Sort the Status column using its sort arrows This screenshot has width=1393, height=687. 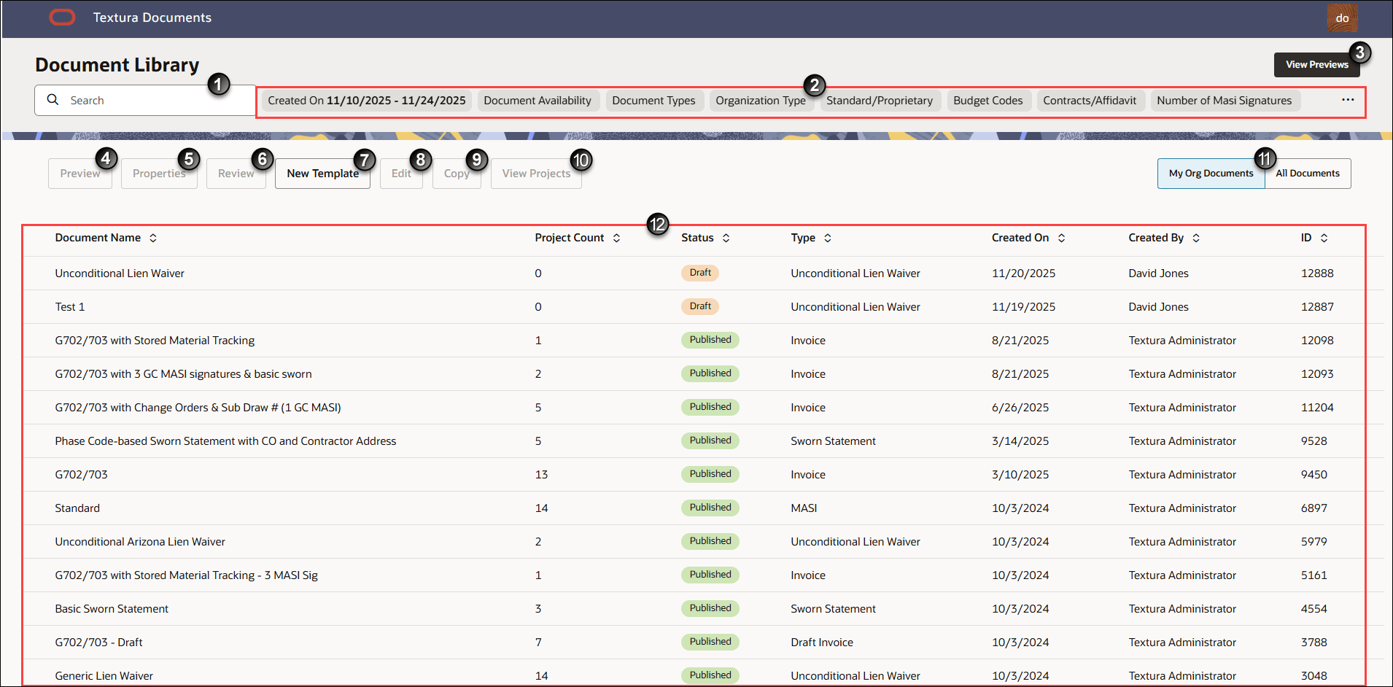pyautogui.click(x=726, y=237)
